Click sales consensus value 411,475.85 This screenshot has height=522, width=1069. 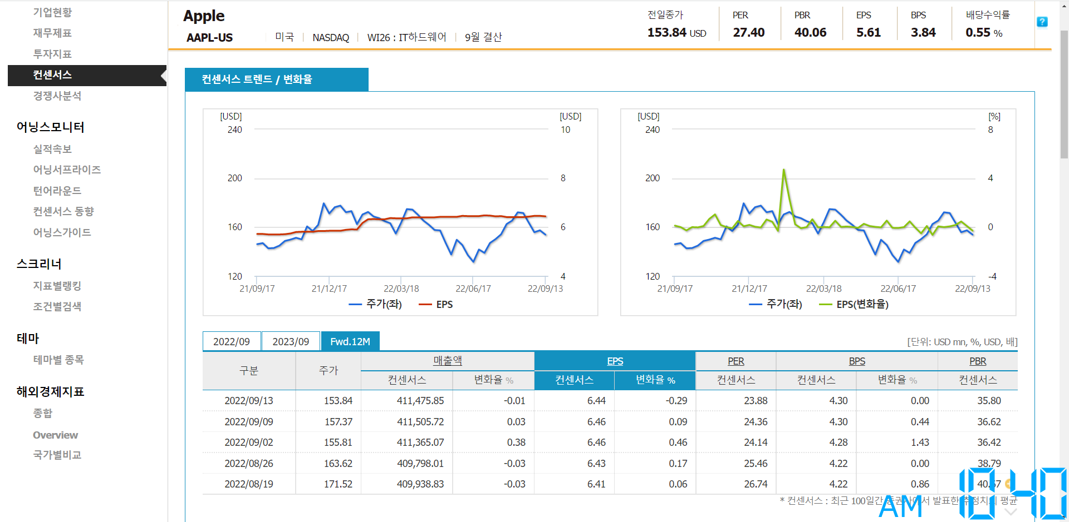(420, 401)
